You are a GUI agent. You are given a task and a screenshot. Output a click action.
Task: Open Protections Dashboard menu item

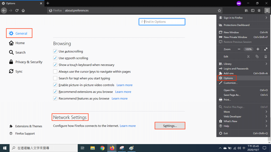[243, 25]
